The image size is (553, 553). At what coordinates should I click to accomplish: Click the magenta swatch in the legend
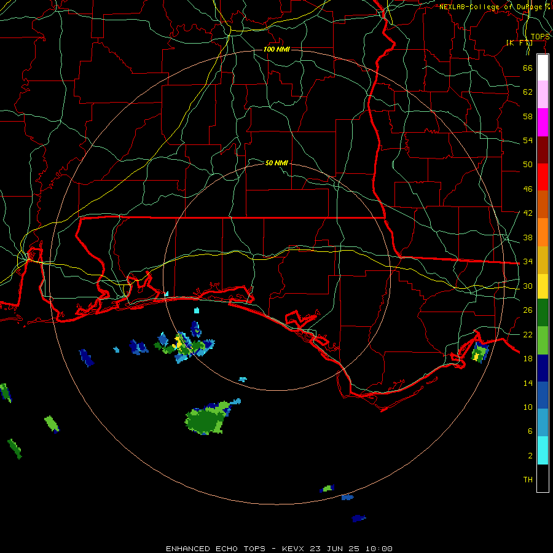click(543, 122)
